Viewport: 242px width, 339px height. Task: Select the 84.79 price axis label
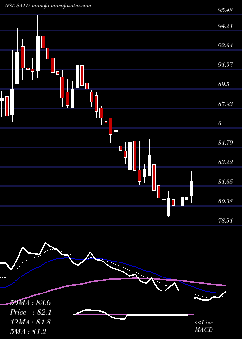pos(226,143)
